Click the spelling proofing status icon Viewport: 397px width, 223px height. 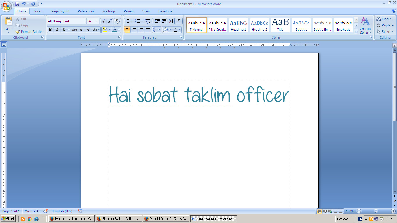(x=46, y=211)
